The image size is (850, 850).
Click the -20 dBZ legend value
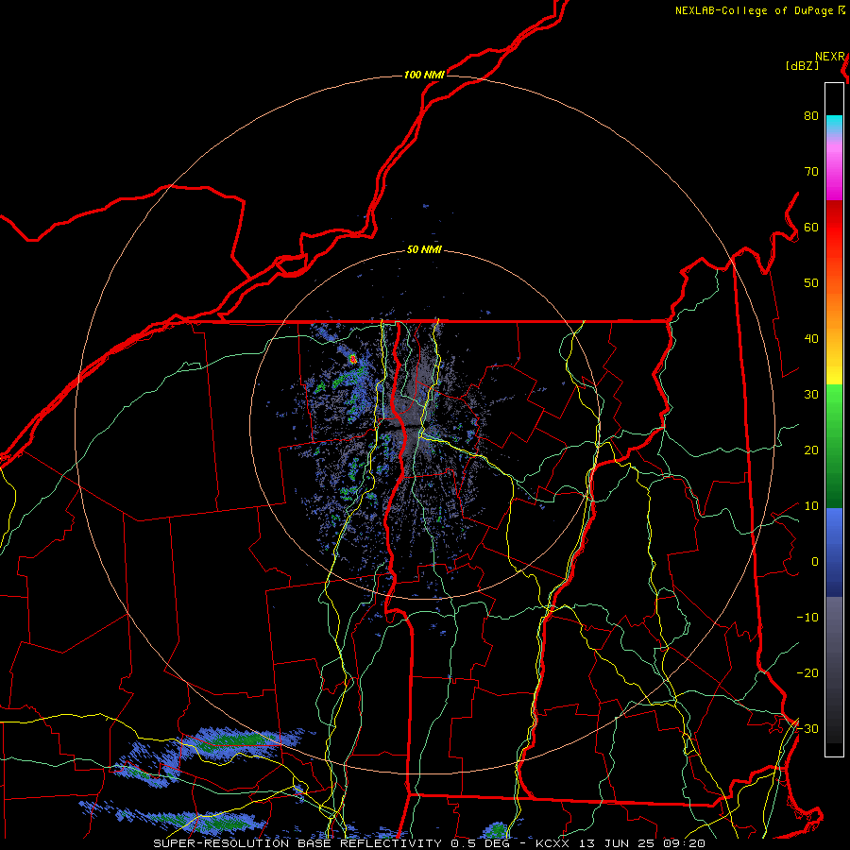[x=807, y=673]
